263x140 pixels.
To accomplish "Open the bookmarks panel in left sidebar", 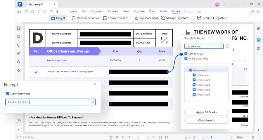I will (19, 37).
